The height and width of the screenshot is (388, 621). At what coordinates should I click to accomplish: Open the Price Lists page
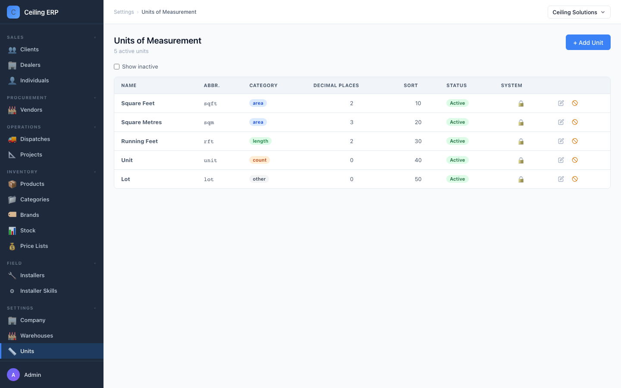pyautogui.click(x=52, y=246)
